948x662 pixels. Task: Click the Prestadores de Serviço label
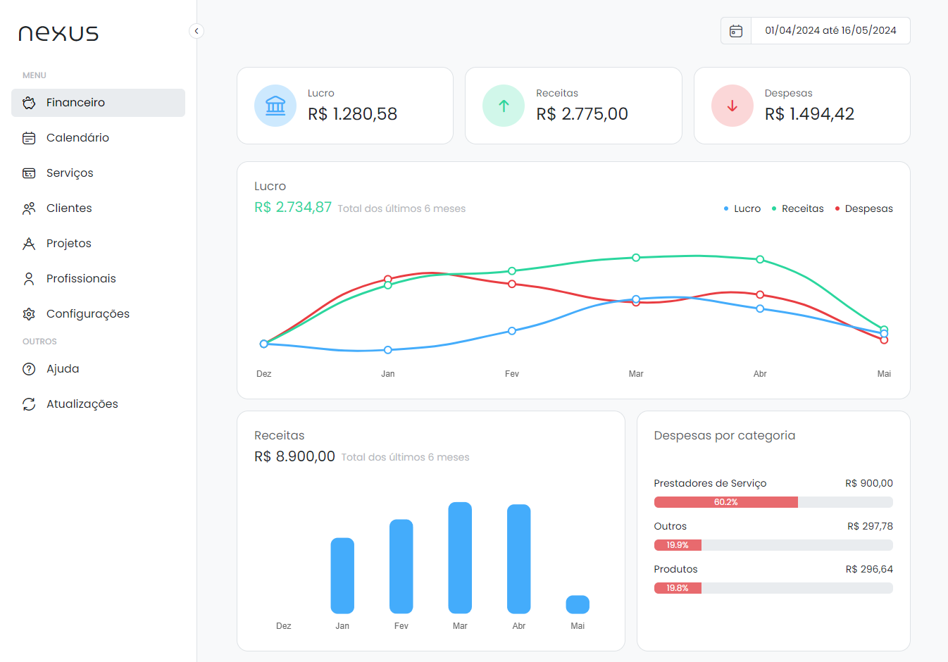click(710, 483)
